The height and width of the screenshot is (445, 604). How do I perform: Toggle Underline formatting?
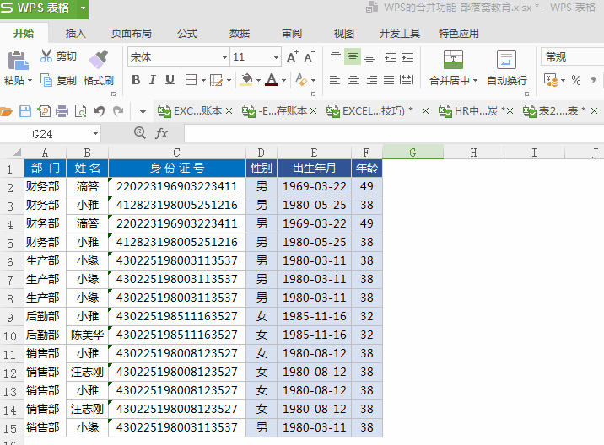pos(170,80)
